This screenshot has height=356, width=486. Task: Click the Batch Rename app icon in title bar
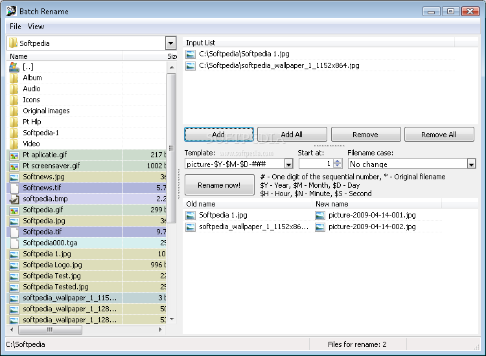coord(11,11)
